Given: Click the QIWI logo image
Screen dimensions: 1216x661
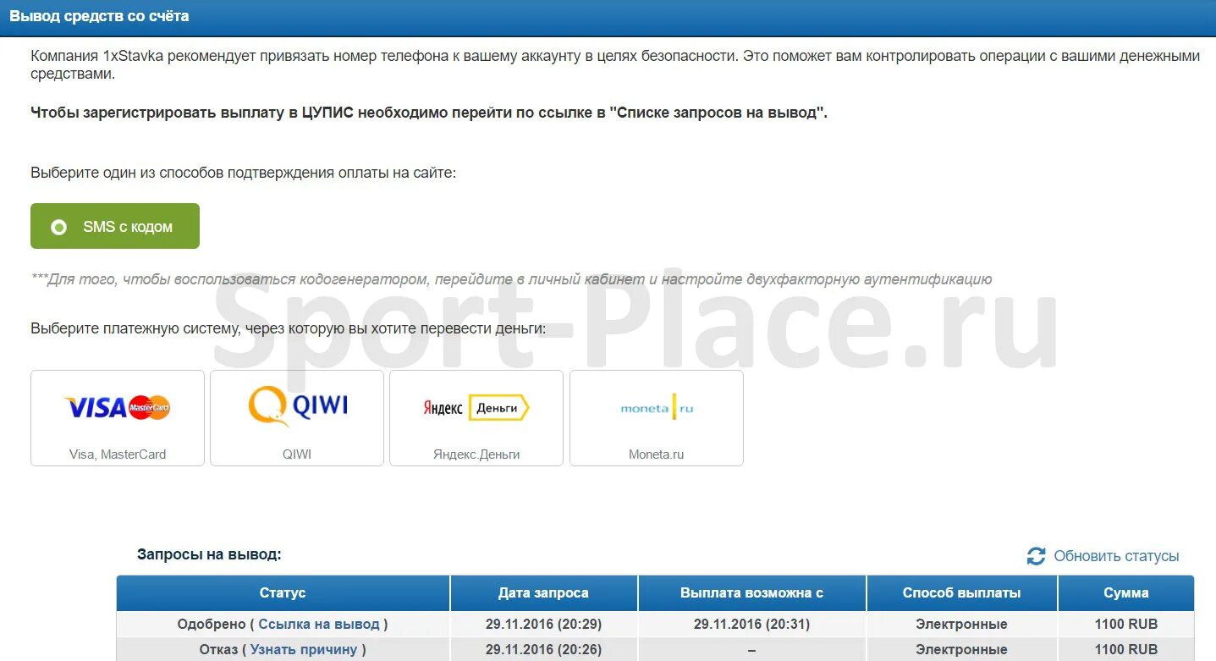Looking at the screenshot, I should (297, 406).
